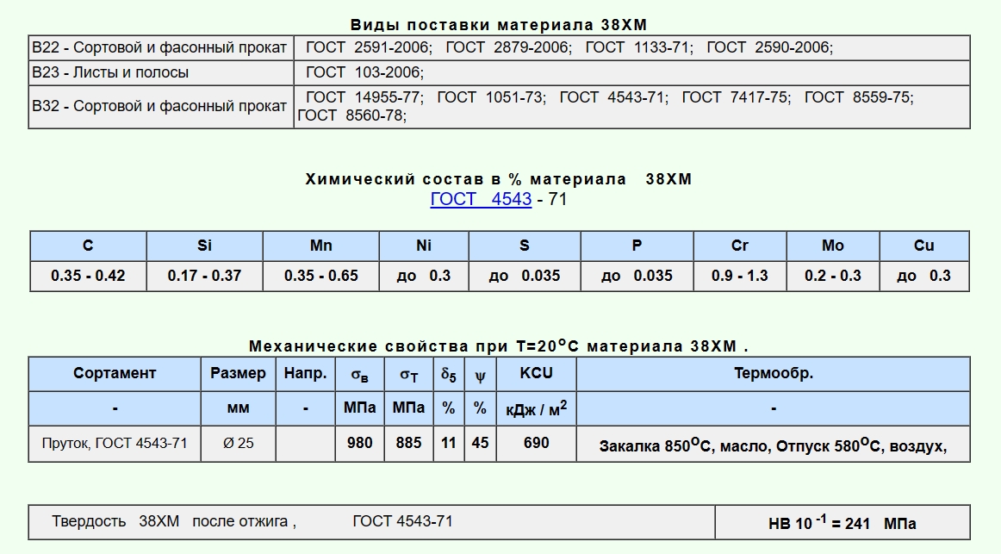Click the 'Термообр.' column header
Viewport: 1001px width, 554px height.
tap(773, 373)
